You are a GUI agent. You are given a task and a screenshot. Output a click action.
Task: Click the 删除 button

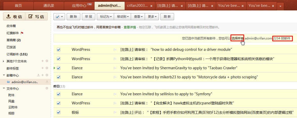(x=73, y=17)
